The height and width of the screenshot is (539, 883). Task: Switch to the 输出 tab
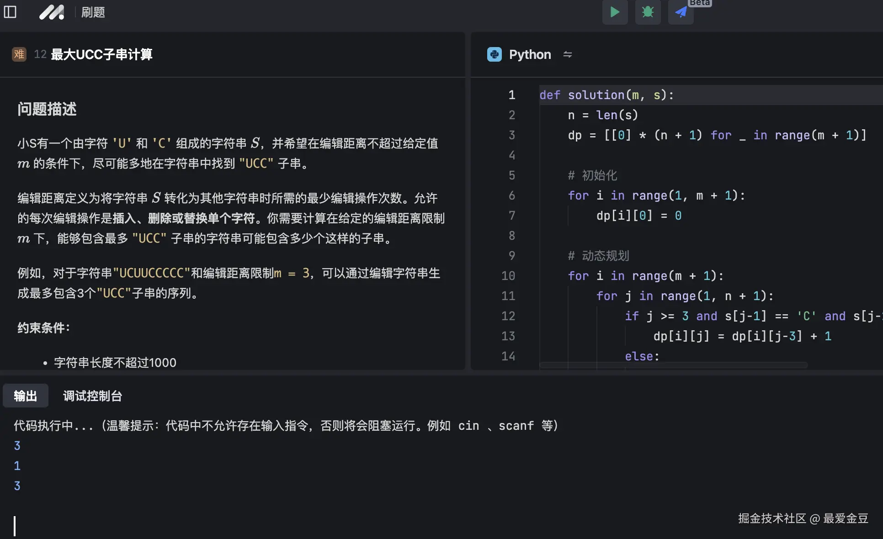25,396
